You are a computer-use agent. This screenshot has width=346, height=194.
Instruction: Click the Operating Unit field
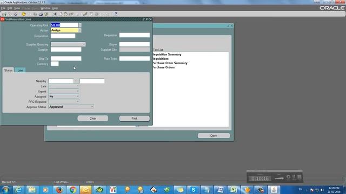(x=64, y=25)
